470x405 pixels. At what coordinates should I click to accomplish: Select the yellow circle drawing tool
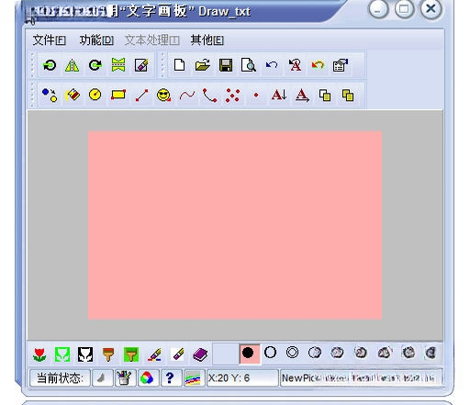95,95
